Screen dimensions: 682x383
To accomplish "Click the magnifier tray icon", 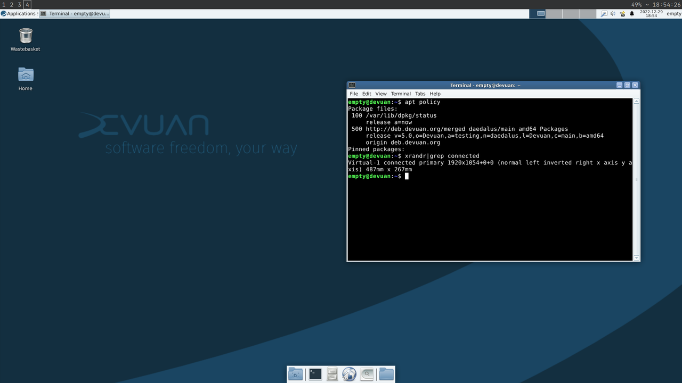I will coord(604,14).
